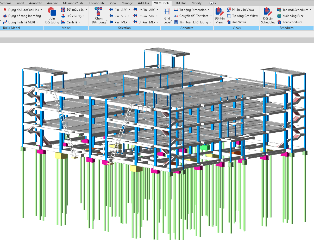314x244 pixels.
Task: Click Tự động CropView icon
Action: tap(229, 16)
